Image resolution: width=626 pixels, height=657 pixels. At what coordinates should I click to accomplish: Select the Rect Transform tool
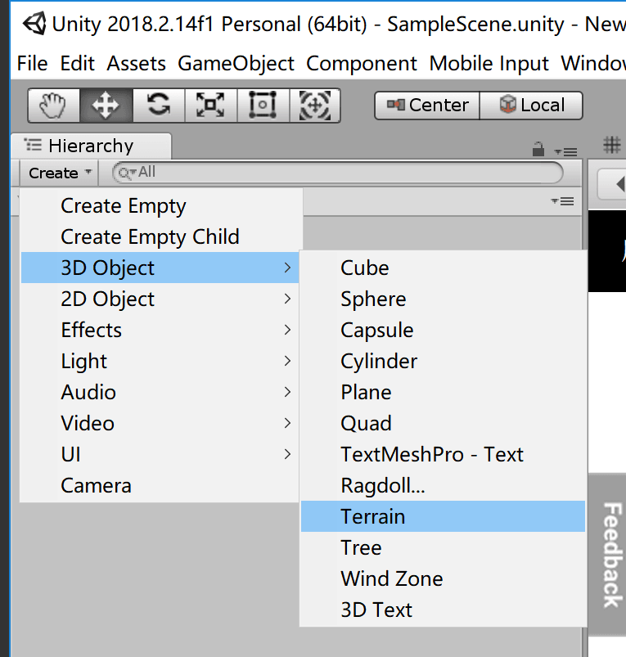263,106
